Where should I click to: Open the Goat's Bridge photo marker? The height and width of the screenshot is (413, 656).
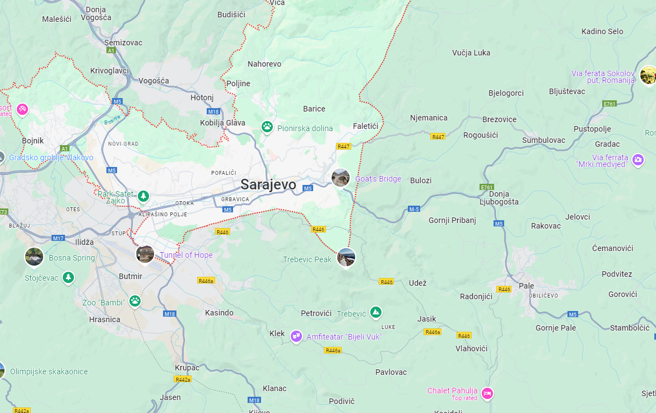[341, 178]
